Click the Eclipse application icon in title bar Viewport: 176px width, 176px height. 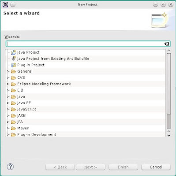coord(5,5)
